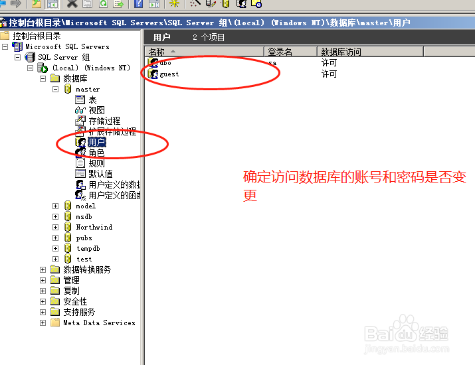Click the document icon beside 规则

80,163
